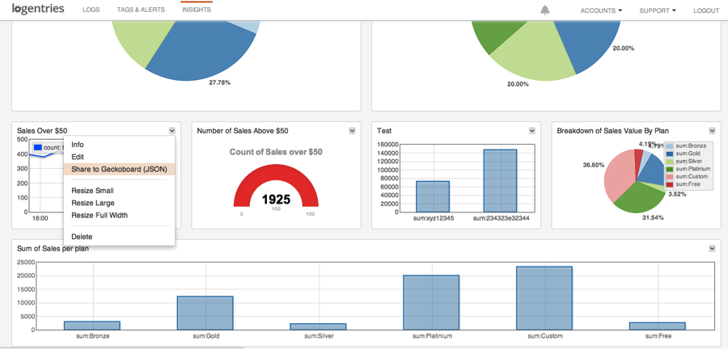The height and width of the screenshot is (349, 728).
Task: Click the sum:Gold legend color swatch
Action: tap(670, 153)
